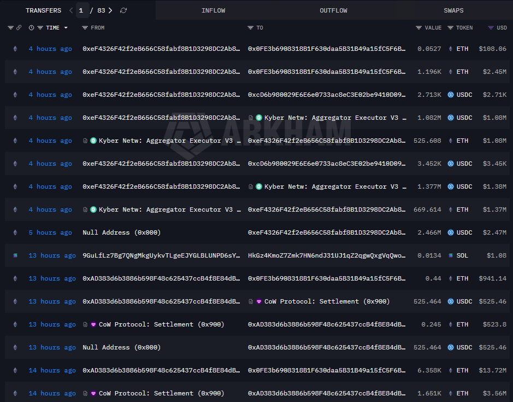Refresh the transfers list
Viewport: 513px width, 402px height.
[123, 10]
